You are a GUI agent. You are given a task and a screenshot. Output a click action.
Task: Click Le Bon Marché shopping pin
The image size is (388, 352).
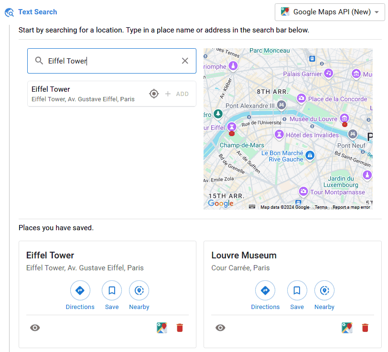coord(310,155)
